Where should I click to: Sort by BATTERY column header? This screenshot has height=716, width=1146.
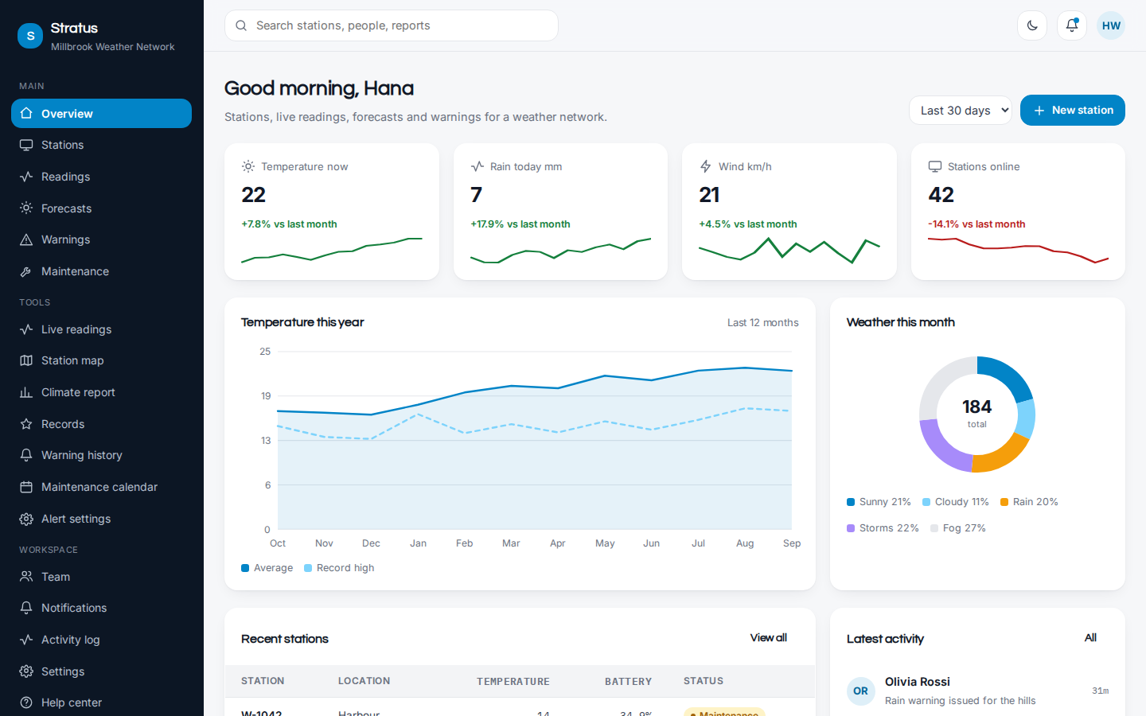tap(628, 682)
